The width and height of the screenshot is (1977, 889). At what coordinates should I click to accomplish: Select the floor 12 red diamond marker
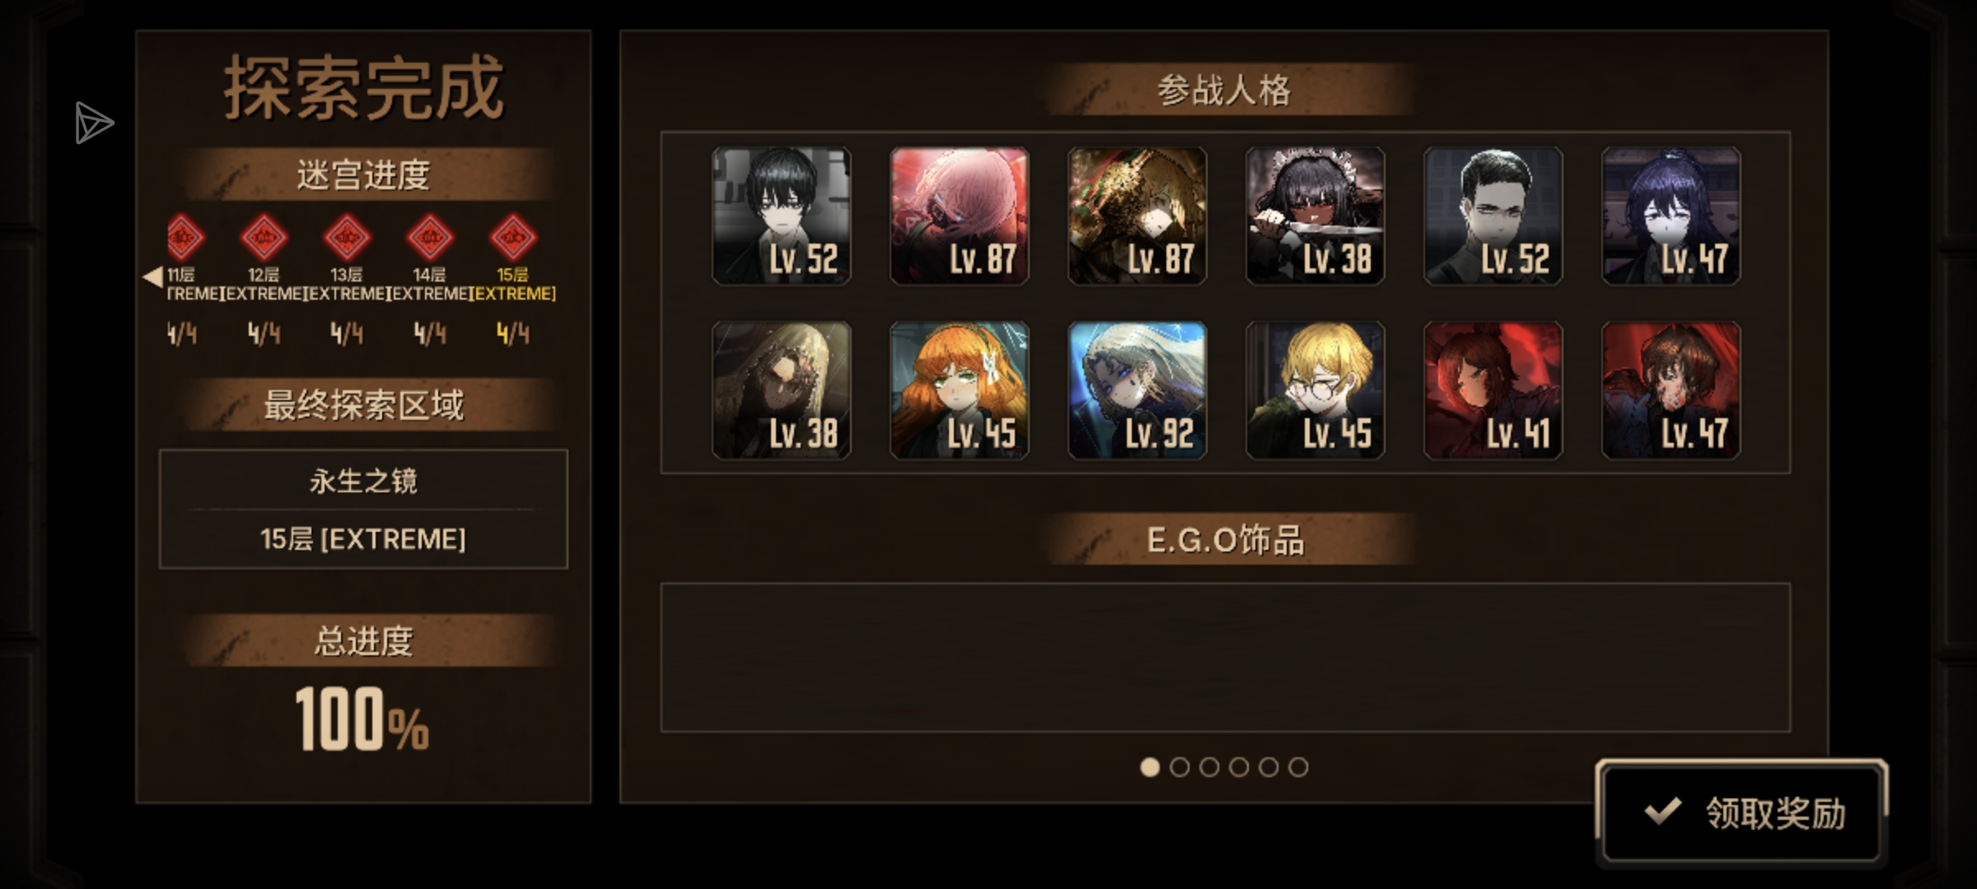264,239
